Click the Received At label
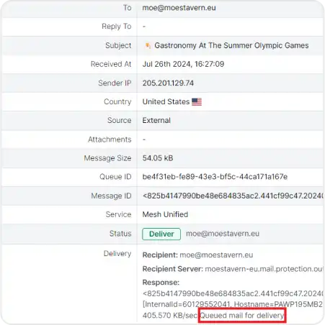This screenshot has width=325, height=325. click(111, 64)
